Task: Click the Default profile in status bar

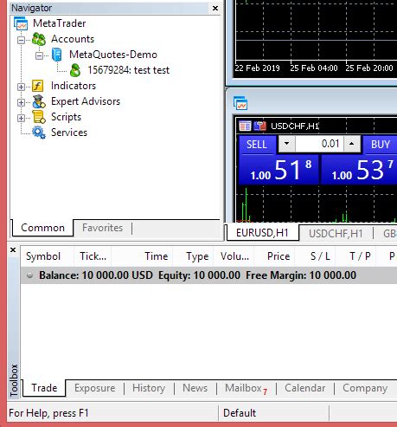Action: point(240,413)
